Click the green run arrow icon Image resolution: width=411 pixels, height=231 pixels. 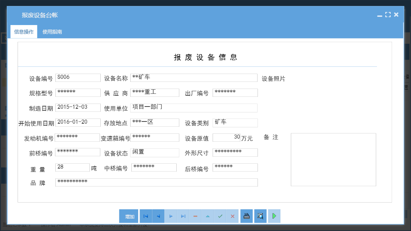274,216
